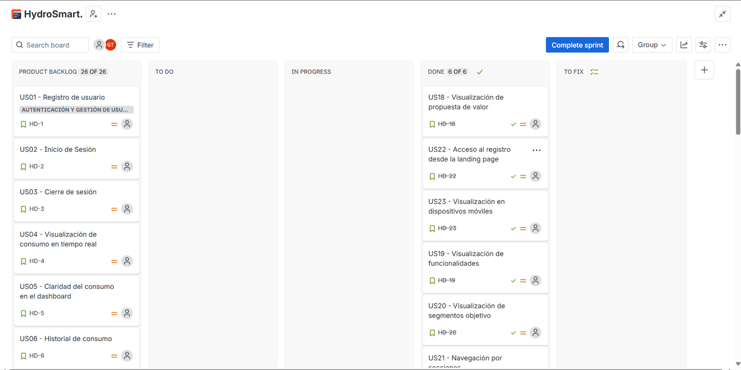Screen dimensions: 741x370
Task: Add a new column with the plus icon
Action: point(705,70)
